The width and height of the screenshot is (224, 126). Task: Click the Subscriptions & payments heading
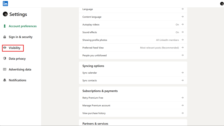click(x=100, y=91)
